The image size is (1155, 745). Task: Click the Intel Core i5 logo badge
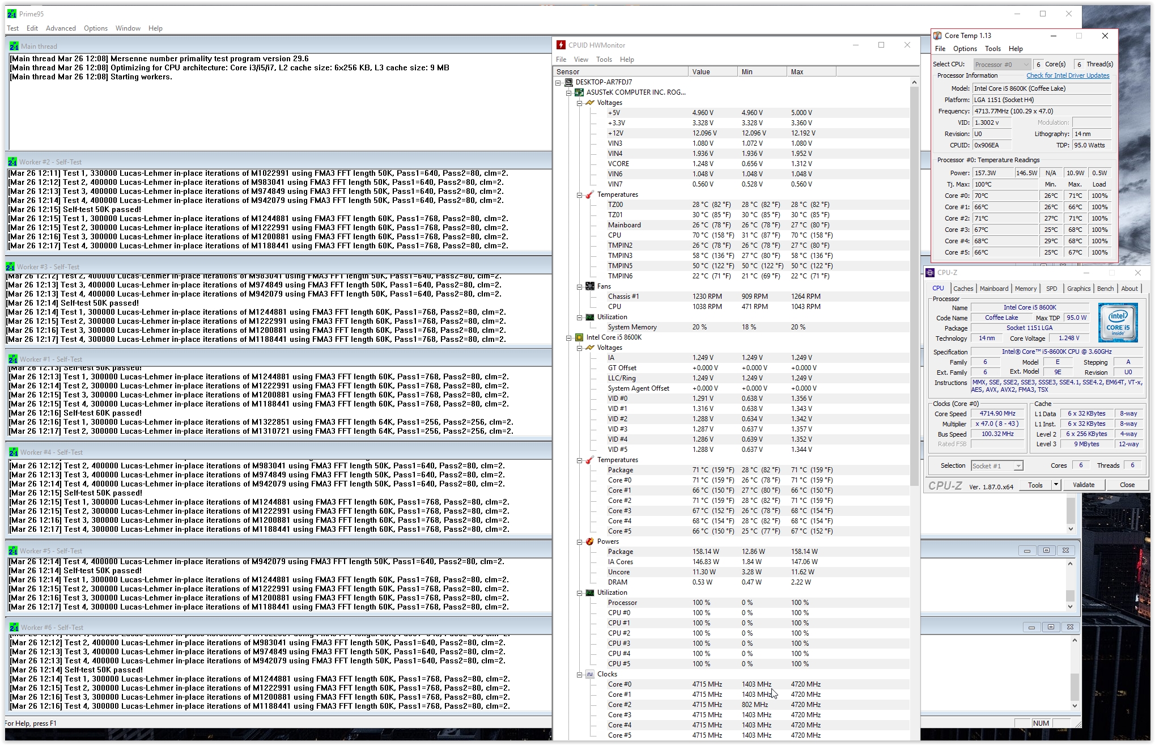pyautogui.click(x=1118, y=323)
